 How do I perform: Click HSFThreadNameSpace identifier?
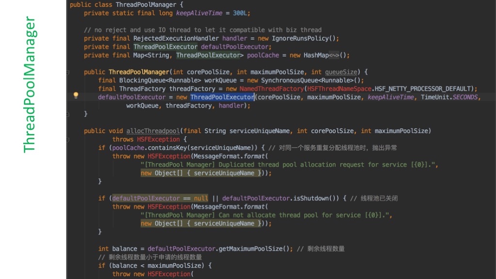tap(339, 89)
